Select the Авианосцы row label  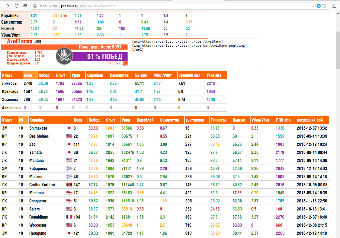click(12, 108)
